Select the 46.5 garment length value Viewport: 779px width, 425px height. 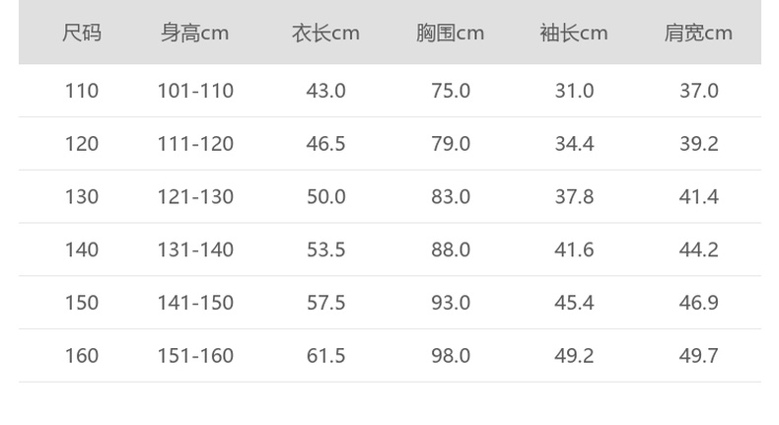[325, 144]
